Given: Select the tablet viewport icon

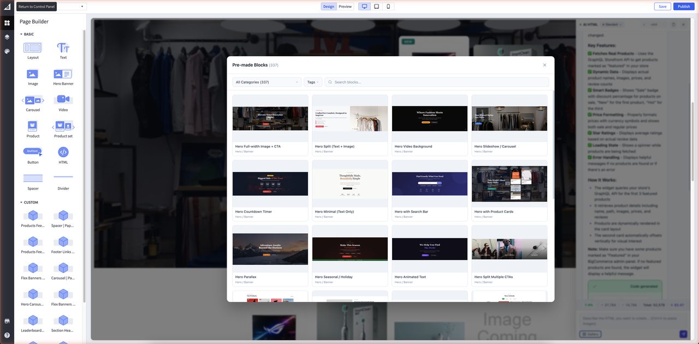Looking at the screenshot, I should [376, 7].
